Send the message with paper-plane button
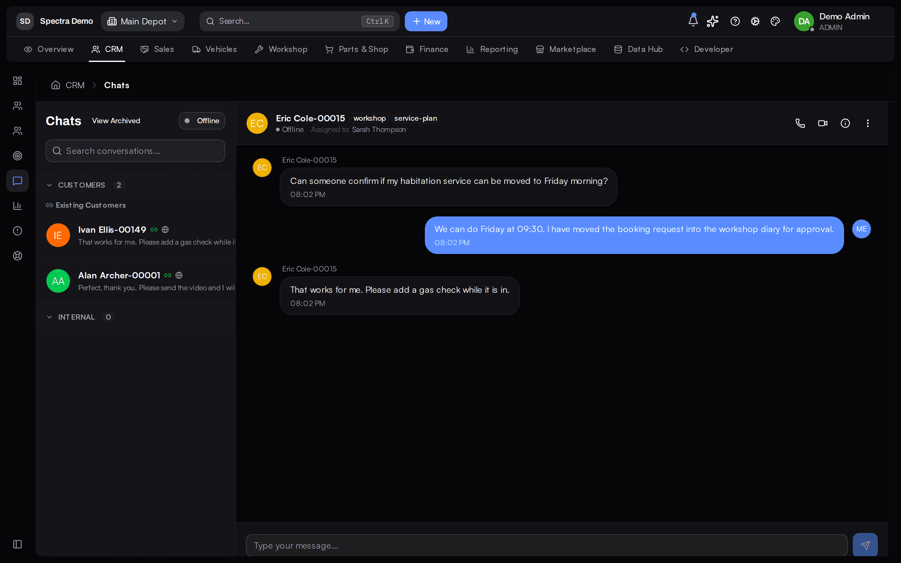Viewport: 901px width, 563px height. pos(865,545)
